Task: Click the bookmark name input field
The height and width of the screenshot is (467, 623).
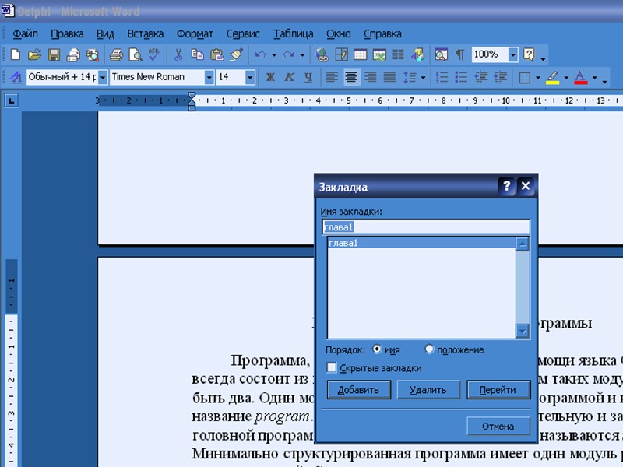Action: pyautogui.click(x=426, y=227)
